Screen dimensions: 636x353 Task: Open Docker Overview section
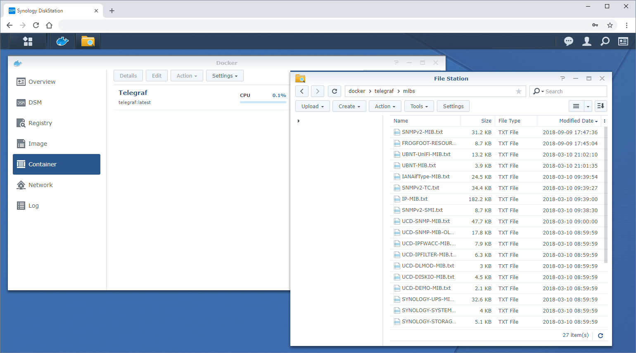tap(57, 82)
